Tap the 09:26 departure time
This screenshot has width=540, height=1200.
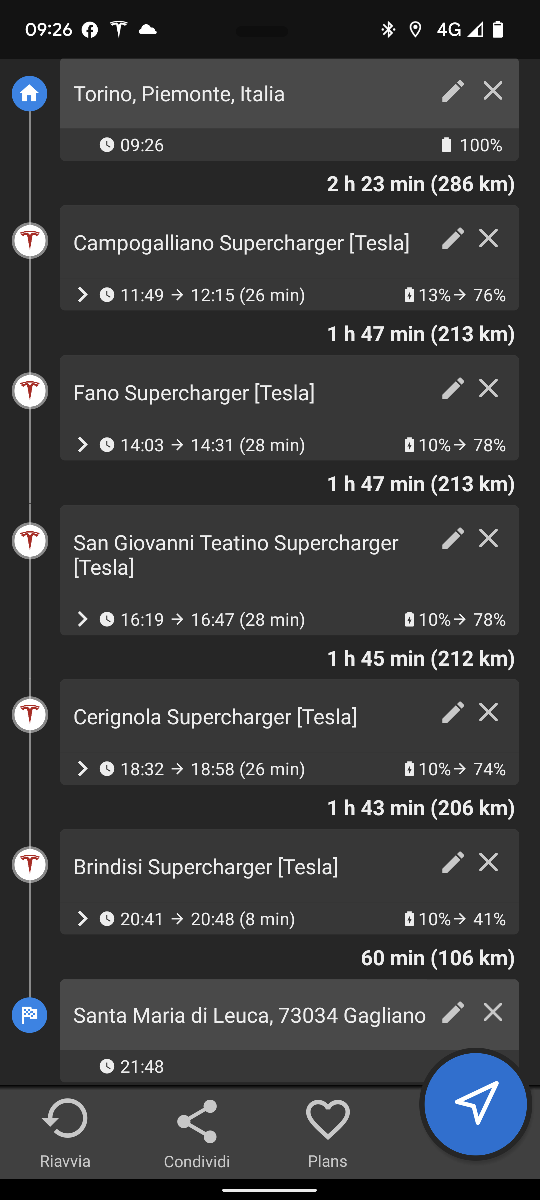click(x=132, y=145)
